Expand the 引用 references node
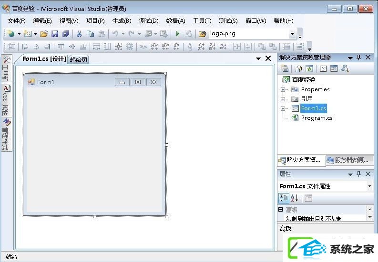This screenshot has width=378, height=262. click(283, 99)
